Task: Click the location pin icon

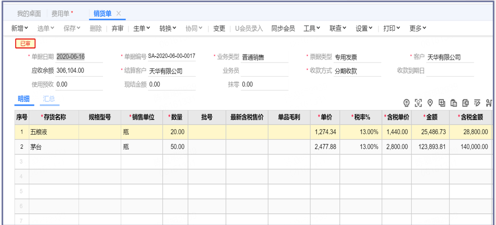Action: coord(430,103)
